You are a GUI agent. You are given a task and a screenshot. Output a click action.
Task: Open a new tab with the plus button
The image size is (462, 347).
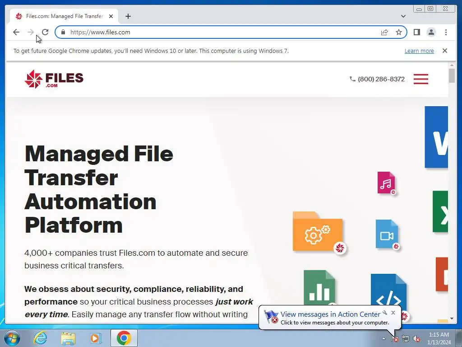pyautogui.click(x=128, y=16)
